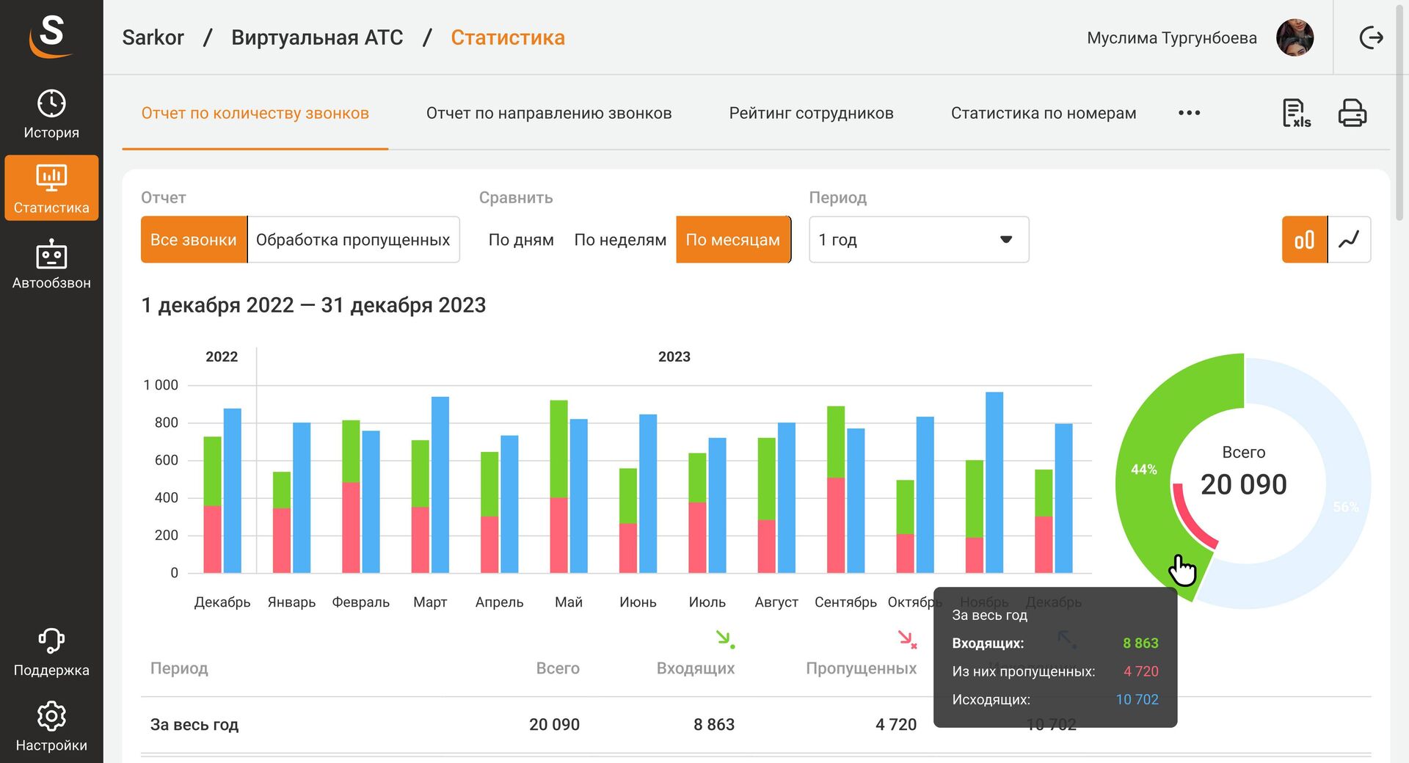Open Настройки gear icon

pos(51,716)
